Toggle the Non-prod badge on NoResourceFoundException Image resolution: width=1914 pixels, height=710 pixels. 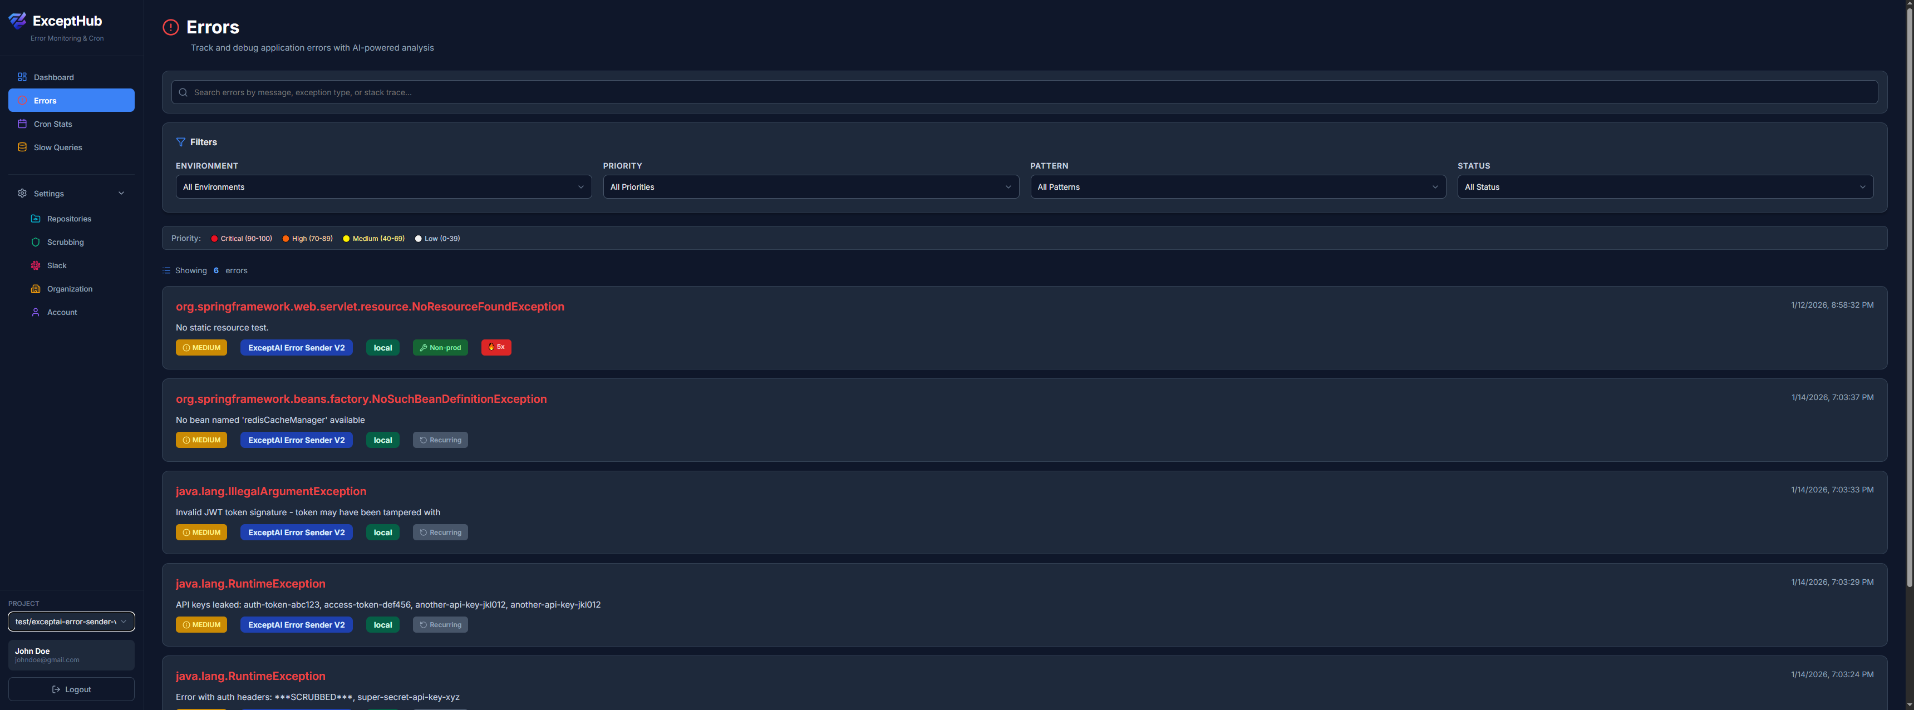[x=440, y=347]
